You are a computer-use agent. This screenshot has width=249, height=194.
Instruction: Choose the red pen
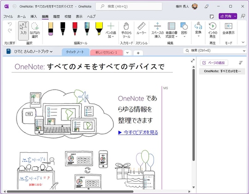coord(75,29)
